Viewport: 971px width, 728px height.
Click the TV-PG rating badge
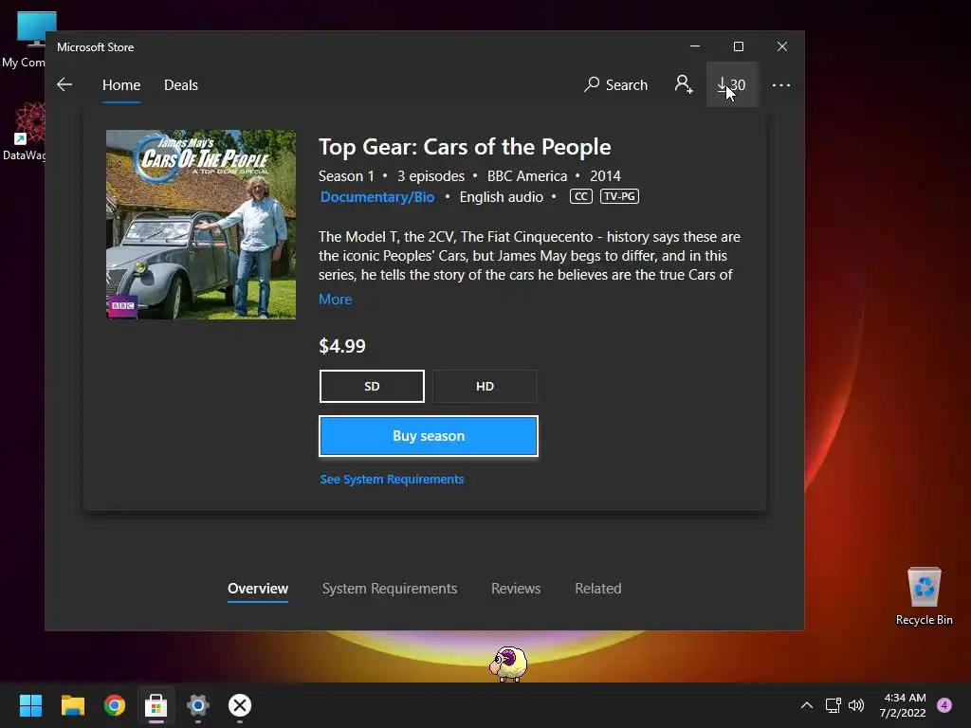click(619, 196)
